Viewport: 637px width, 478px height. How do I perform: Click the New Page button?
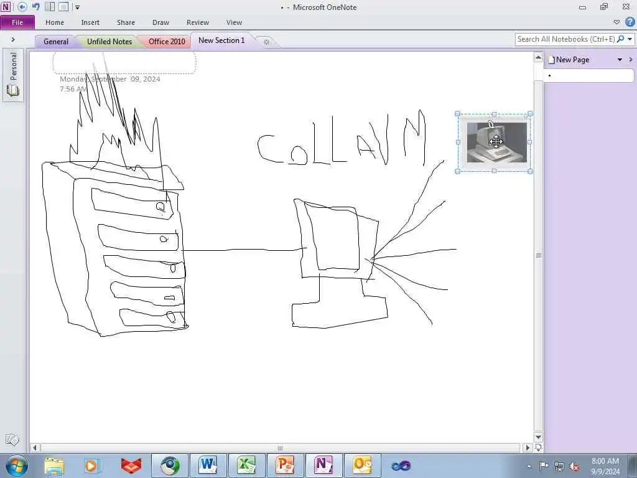(569, 60)
